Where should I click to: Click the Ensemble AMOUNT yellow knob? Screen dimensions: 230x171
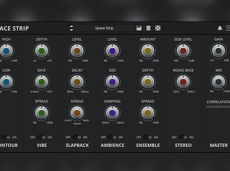[x=148, y=51]
